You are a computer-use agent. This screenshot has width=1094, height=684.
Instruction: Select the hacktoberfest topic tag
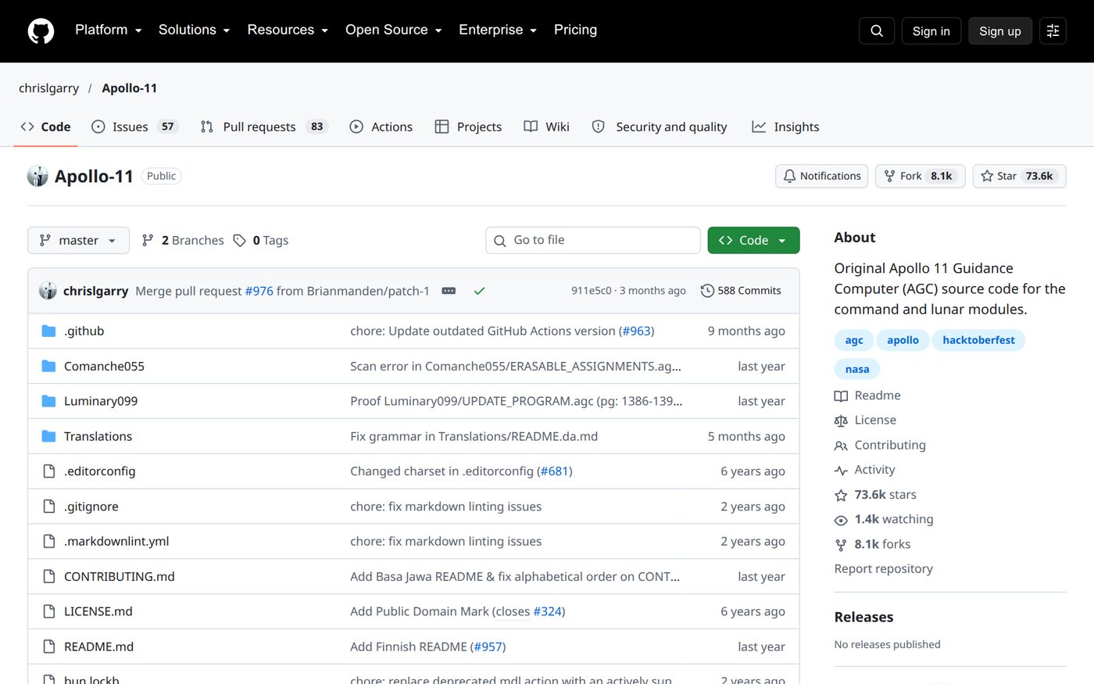pyautogui.click(x=978, y=340)
